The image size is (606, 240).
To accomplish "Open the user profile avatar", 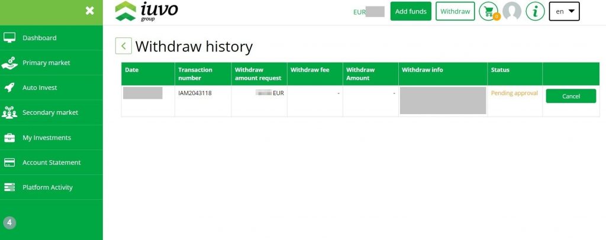I will coord(512,11).
